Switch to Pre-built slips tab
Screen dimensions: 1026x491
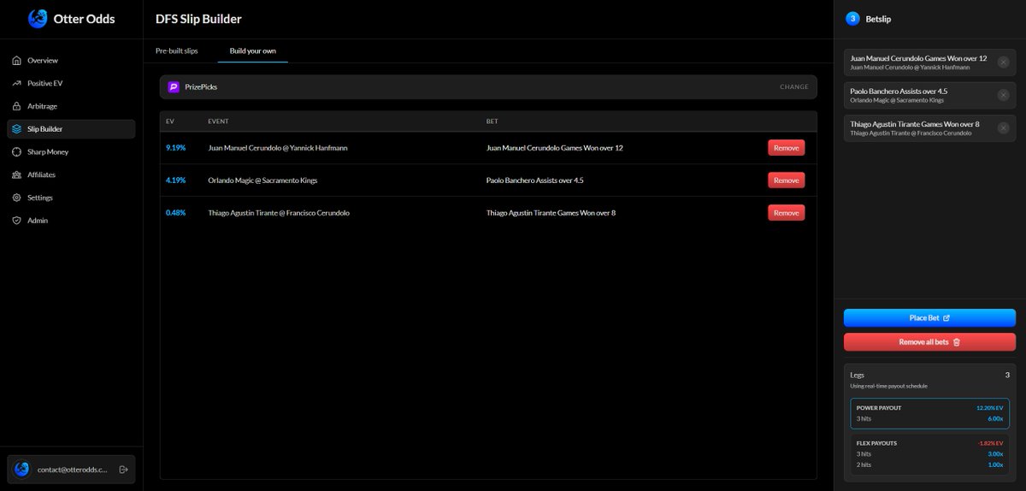pos(176,51)
